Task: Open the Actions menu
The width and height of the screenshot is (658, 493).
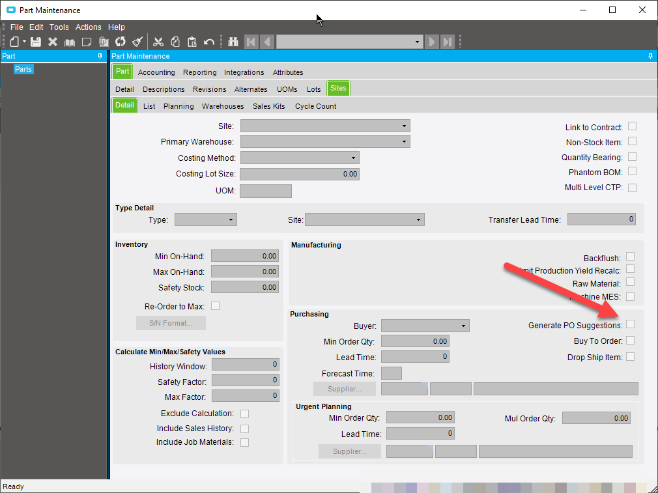Action: coord(88,27)
